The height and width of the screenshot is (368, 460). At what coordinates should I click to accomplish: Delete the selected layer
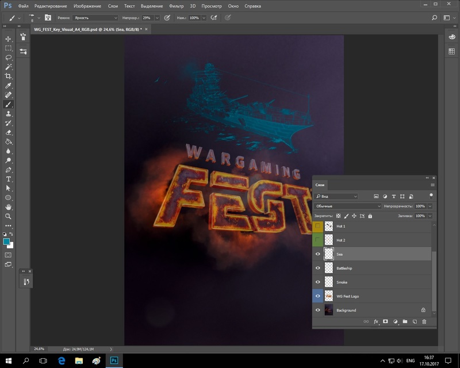[424, 321]
